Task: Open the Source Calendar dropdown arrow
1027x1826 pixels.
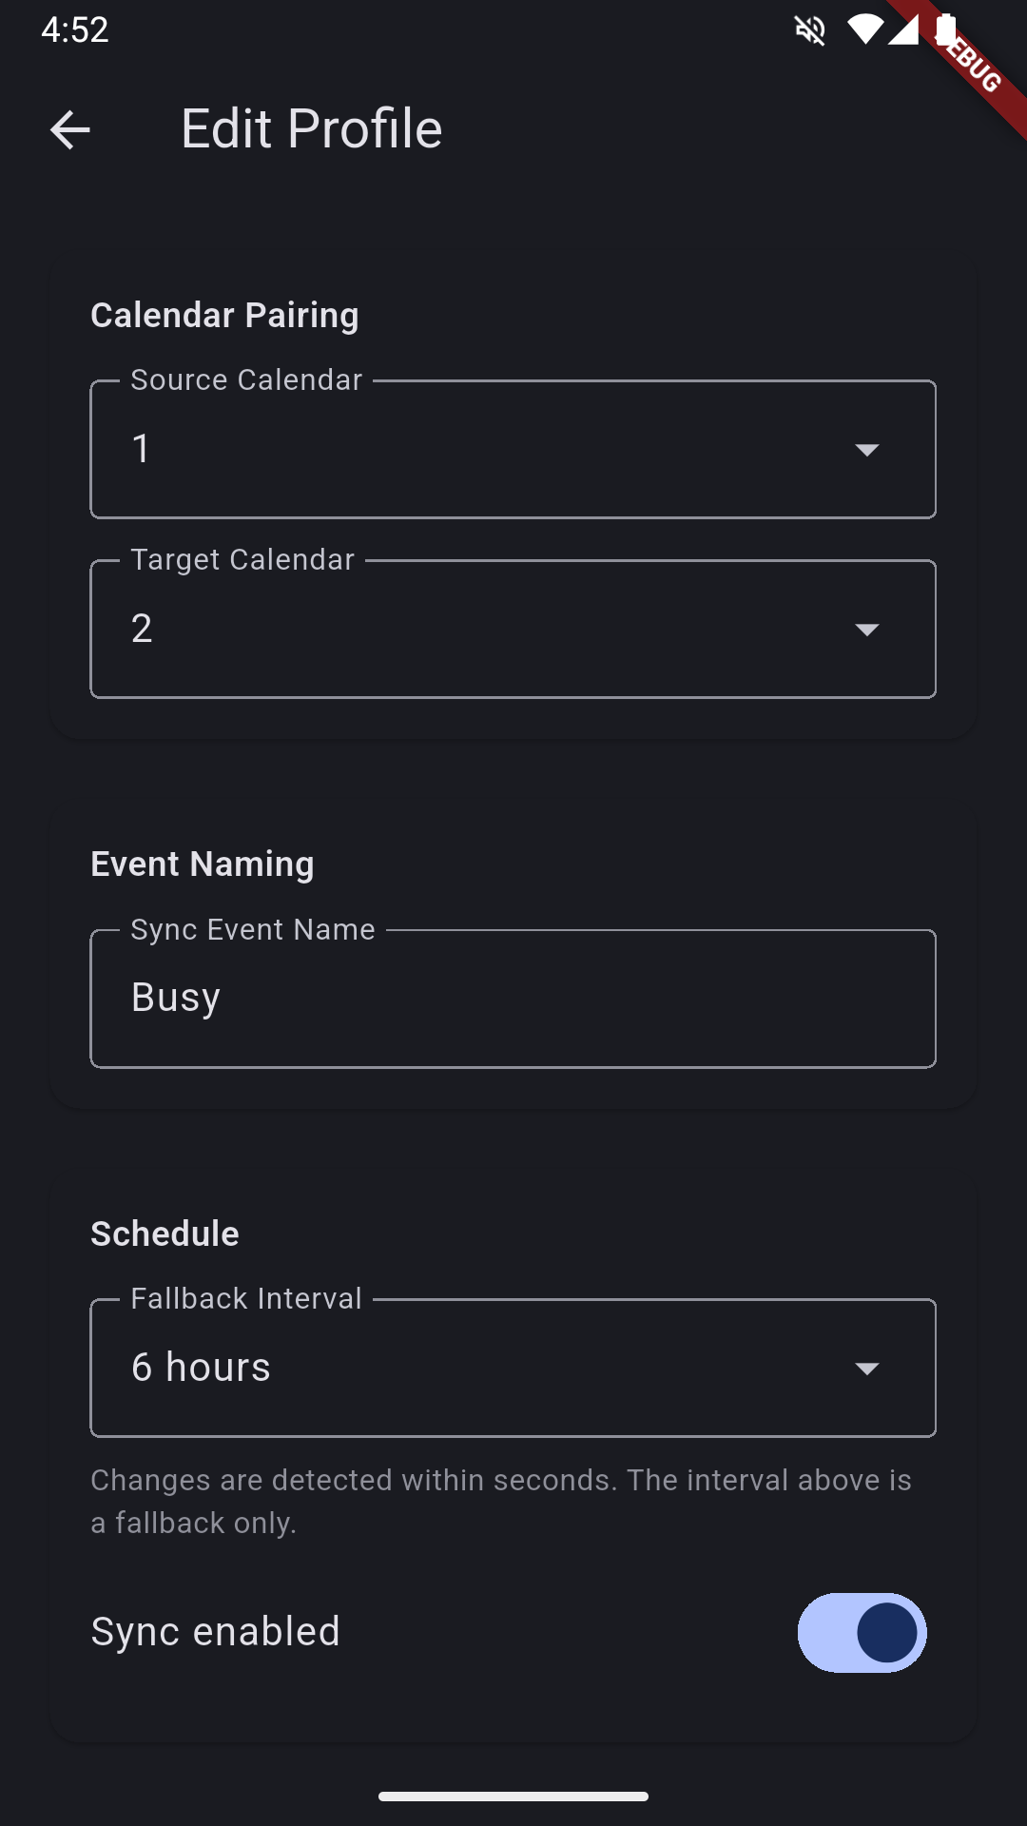Action: [866, 450]
